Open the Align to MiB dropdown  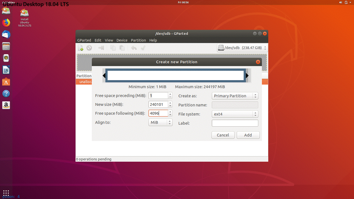(x=160, y=122)
